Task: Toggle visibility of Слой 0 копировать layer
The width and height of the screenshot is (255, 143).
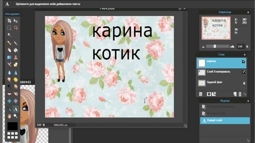Action: click(243, 71)
